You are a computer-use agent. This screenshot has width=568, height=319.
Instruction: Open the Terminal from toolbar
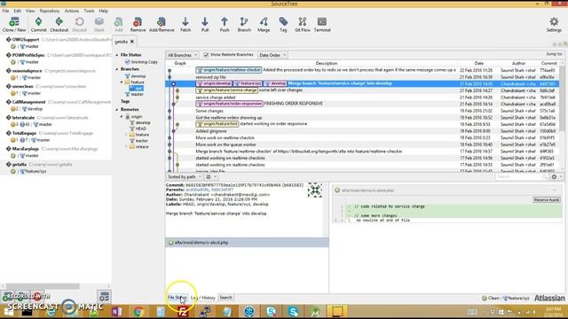click(x=322, y=25)
